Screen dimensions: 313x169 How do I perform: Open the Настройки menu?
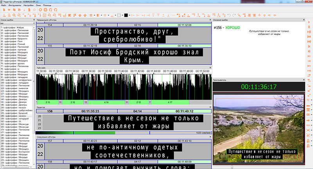coord(29,5)
